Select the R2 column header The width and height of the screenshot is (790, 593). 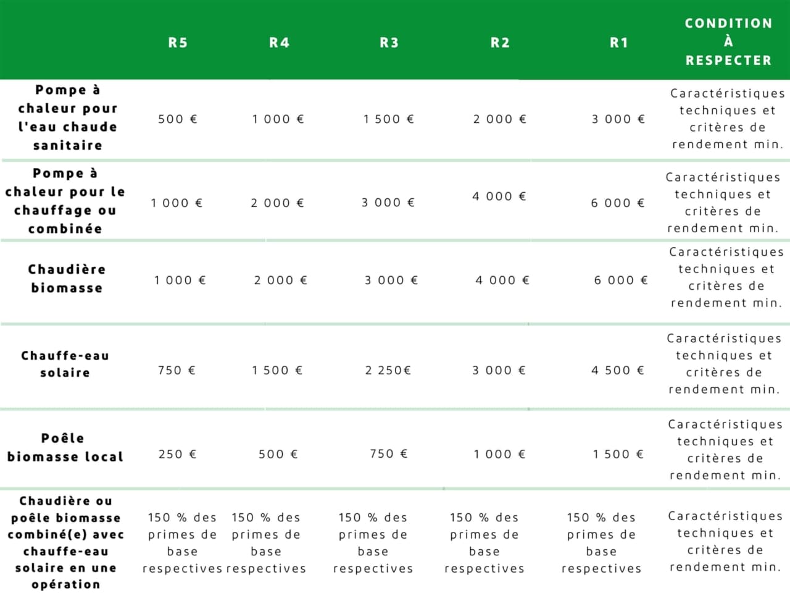pyautogui.click(x=500, y=43)
